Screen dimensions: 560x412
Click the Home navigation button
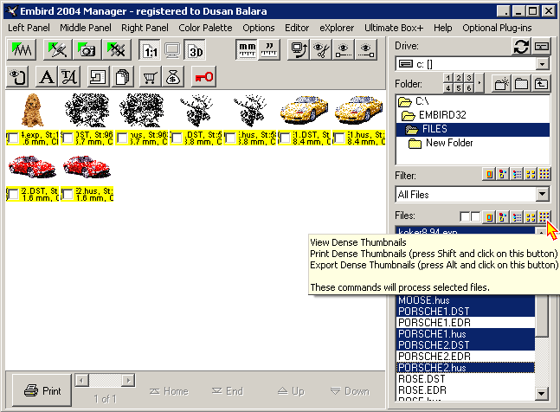[x=169, y=391]
